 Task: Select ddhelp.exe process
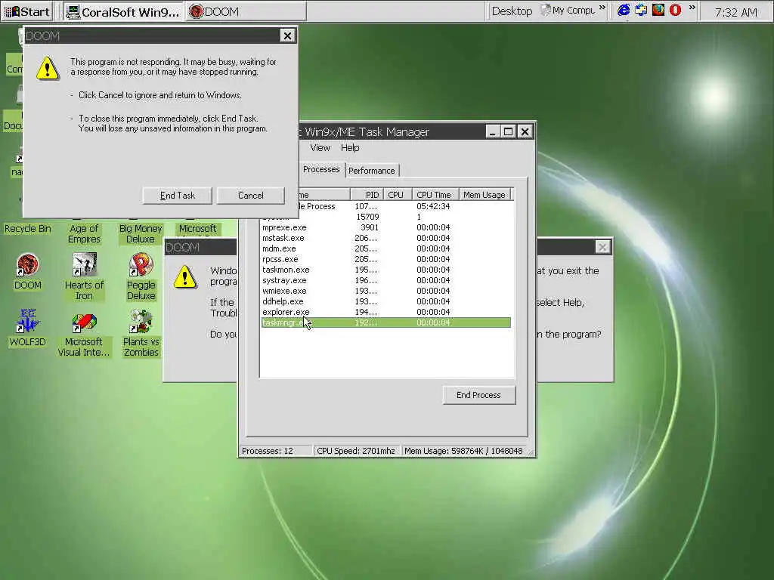pos(385,301)
